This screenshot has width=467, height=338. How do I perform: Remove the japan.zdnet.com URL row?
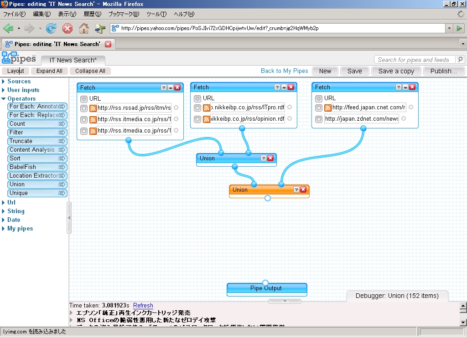click(319, 119)
